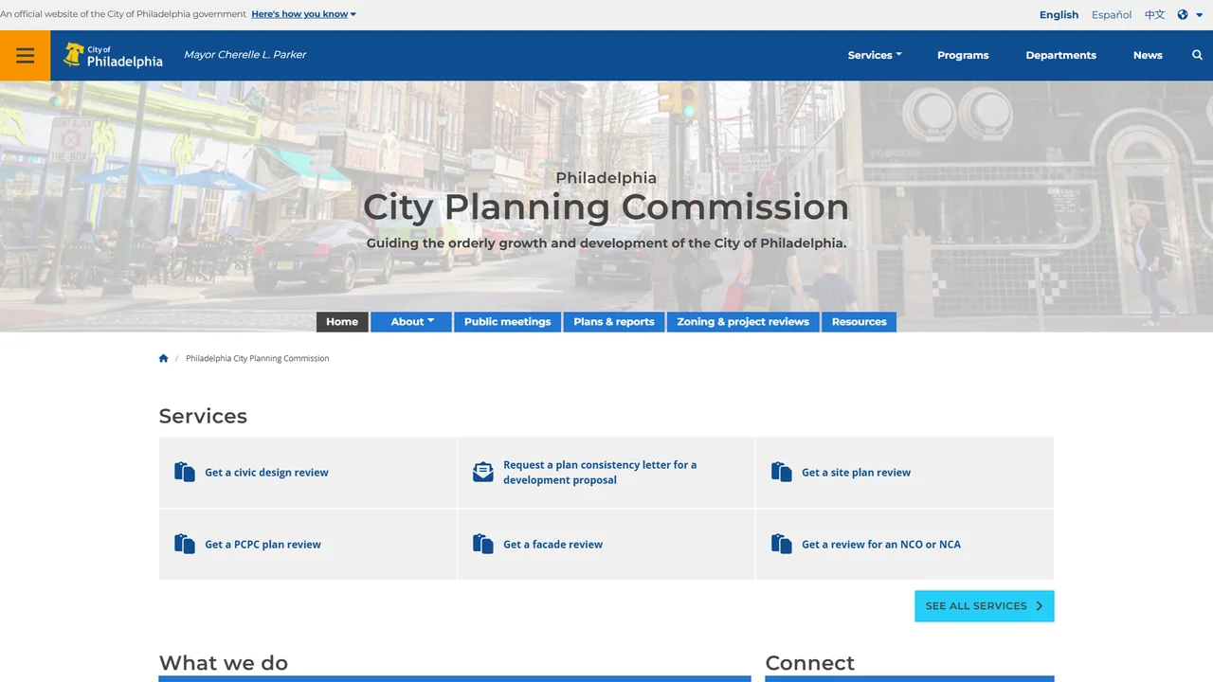Screen dimensions: 1213x682
Task: Switch language to Español
Action: pos(1112,14)
